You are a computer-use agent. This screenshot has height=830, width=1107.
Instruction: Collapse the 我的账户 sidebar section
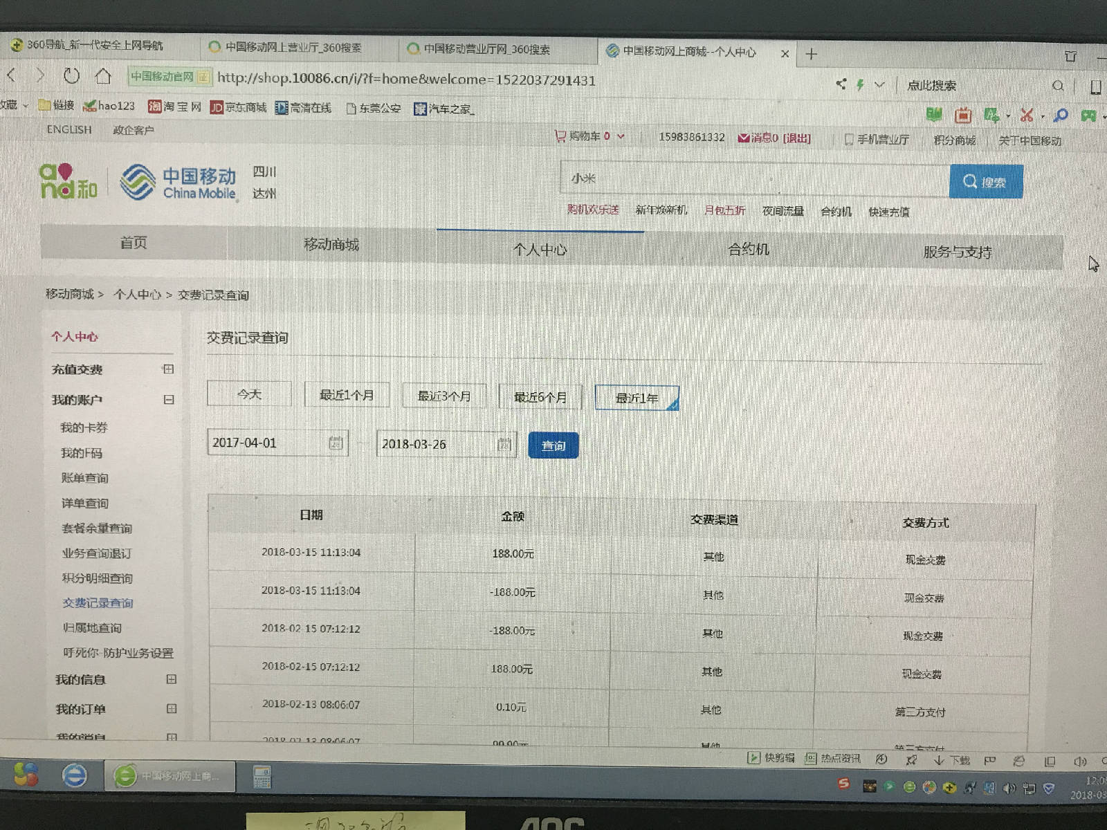tap(169, 400)
